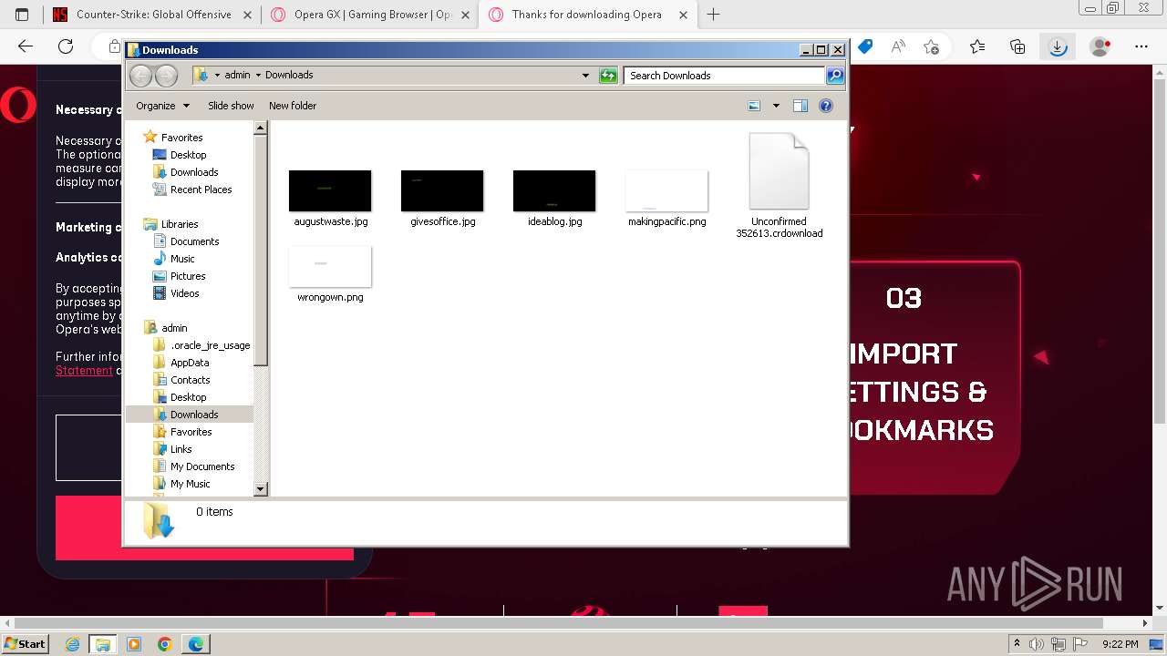Click the volume icon in system tray

(1037, 644)
